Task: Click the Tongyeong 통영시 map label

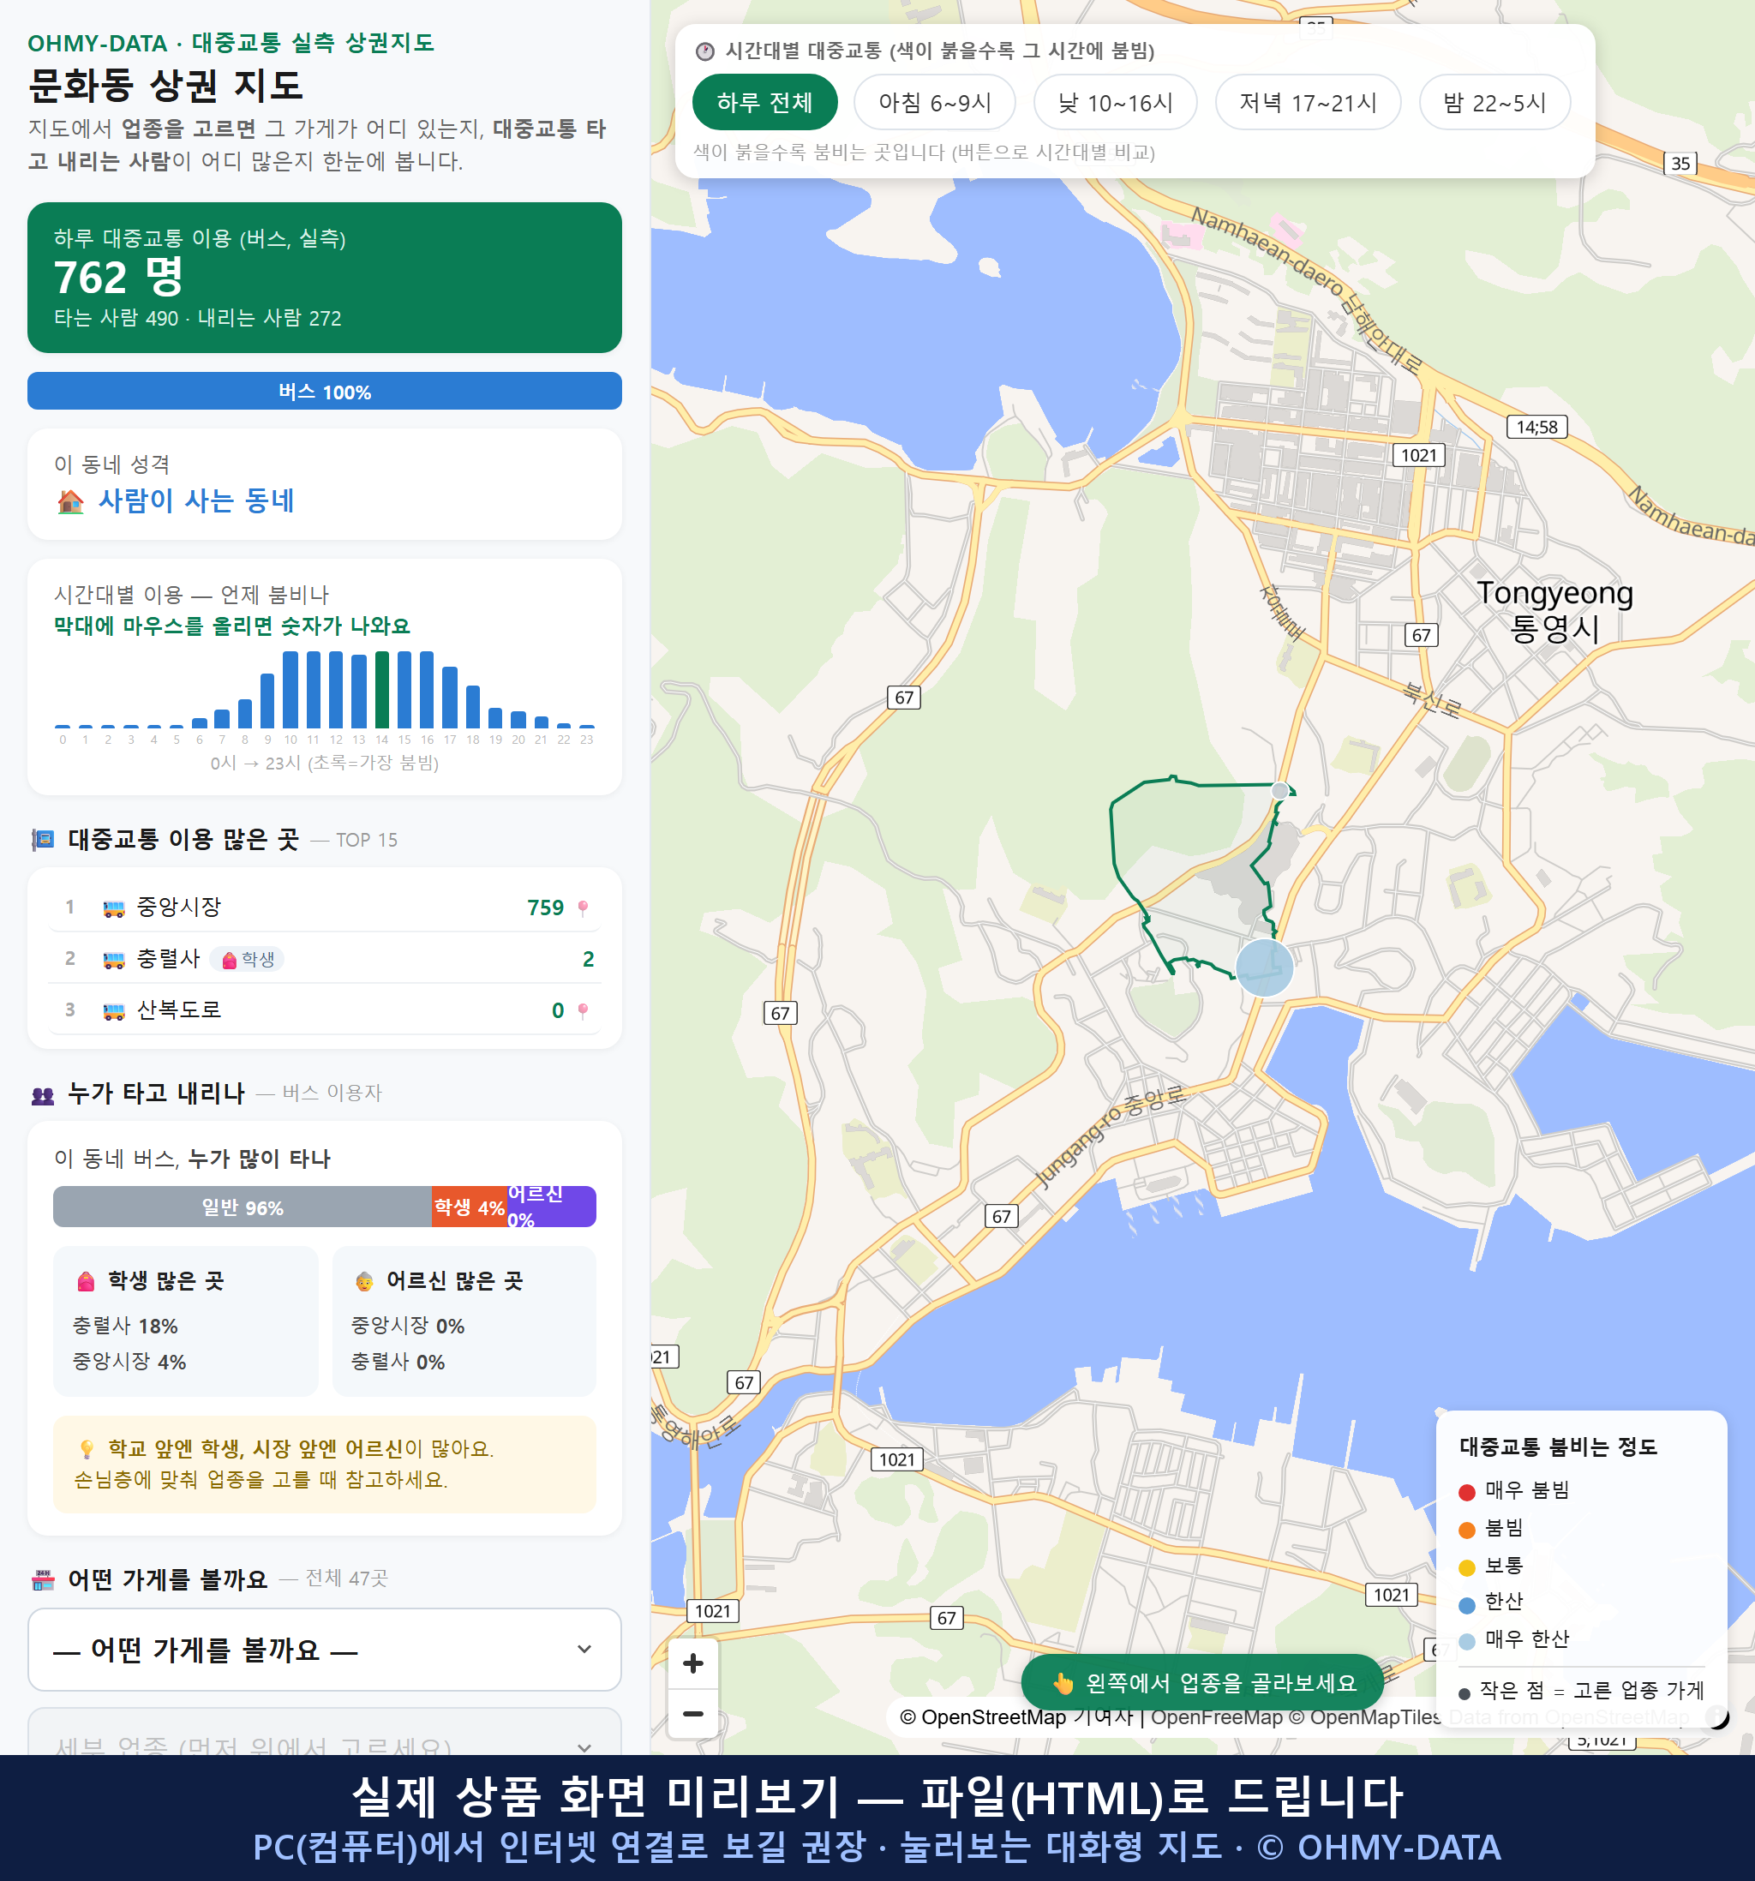Action: 1554,610
